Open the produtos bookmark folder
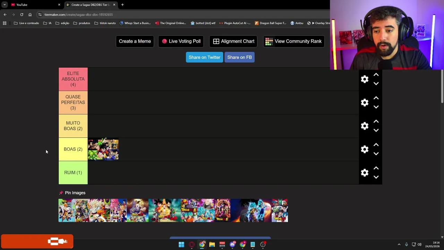This screenshot has width=444, height=250. click(x=82, y=23)
